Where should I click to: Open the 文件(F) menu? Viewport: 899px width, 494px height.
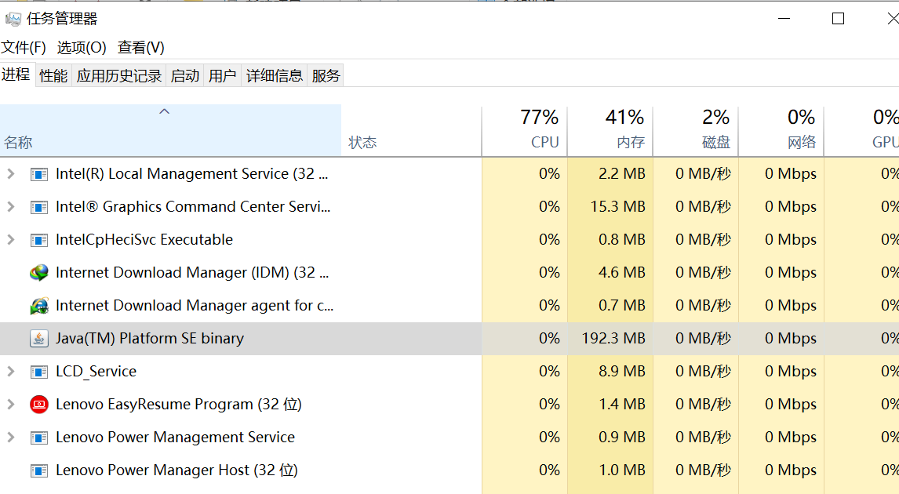click(24, 47)
